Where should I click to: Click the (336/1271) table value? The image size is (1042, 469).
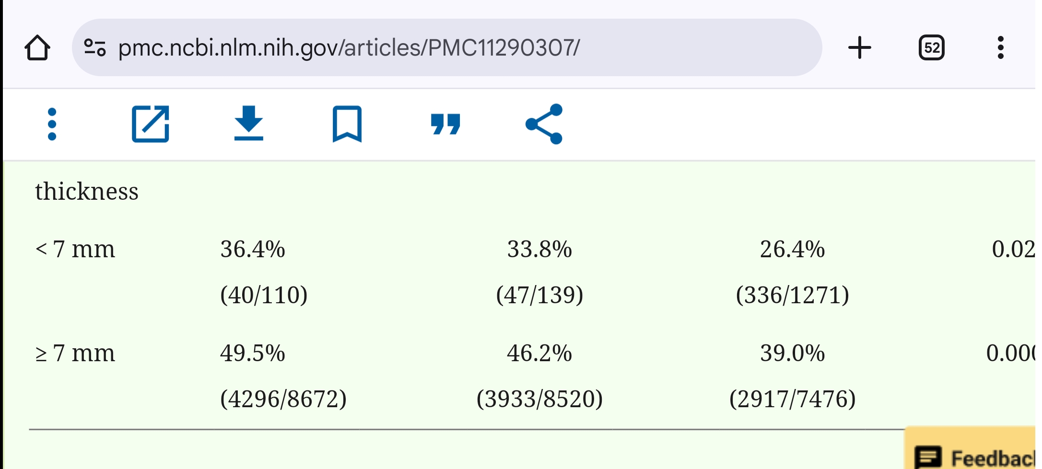pyautogui.click(x=792, y=295)
